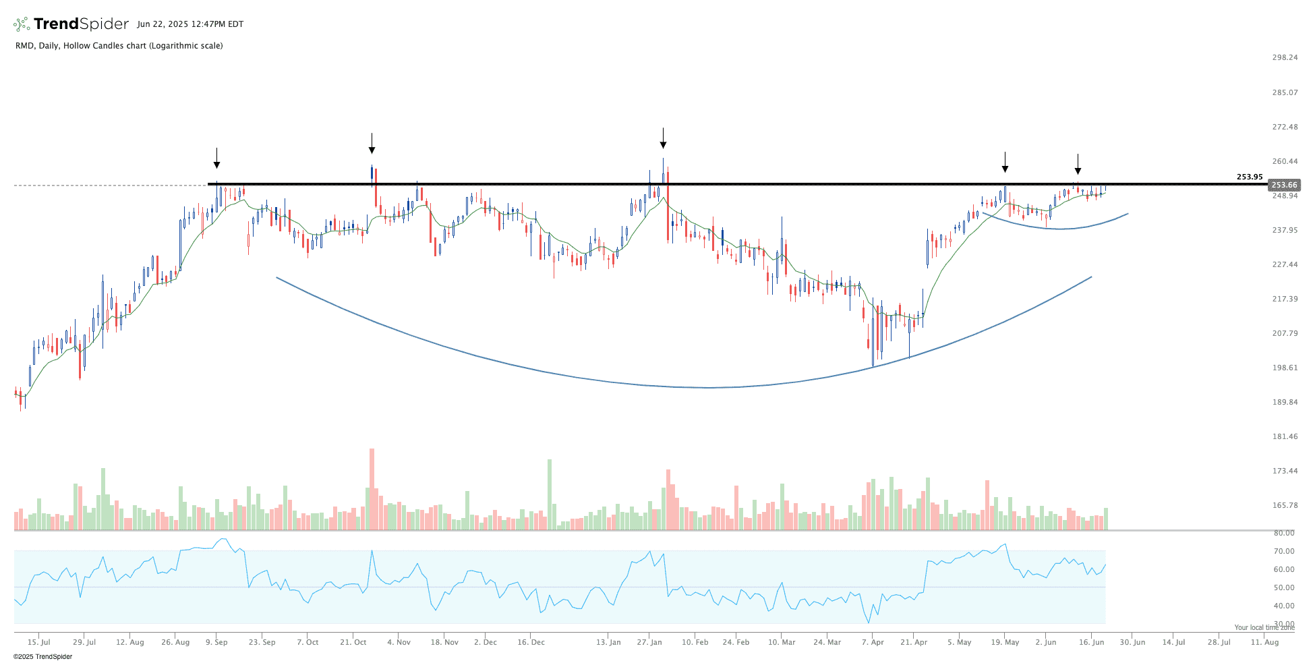The height and width of the screenshot is (663, 1315).
Task: Click the TrendSpider logo icon
Action: [22, 24]
